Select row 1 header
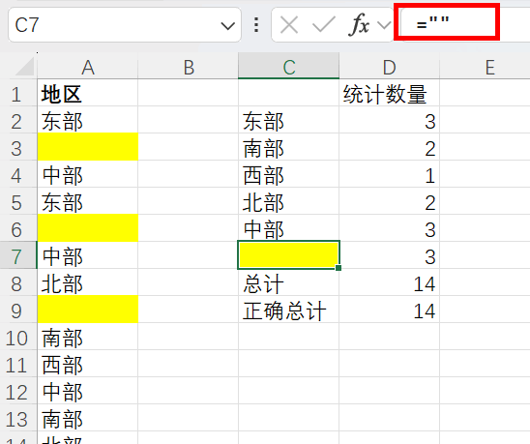The width and height of the screenshot is (530, 444). [18, 93]
